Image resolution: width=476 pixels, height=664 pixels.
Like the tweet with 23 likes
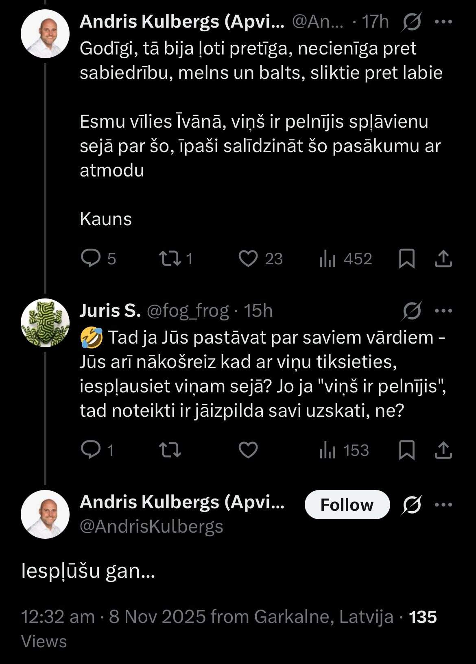click(248, 259)
